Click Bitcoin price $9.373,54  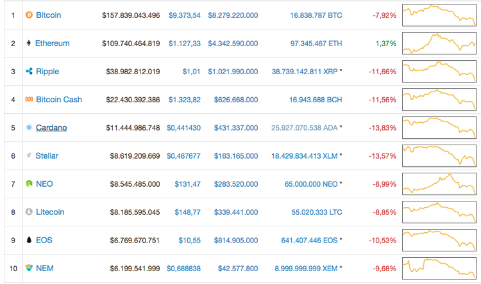tap(185, 15)
